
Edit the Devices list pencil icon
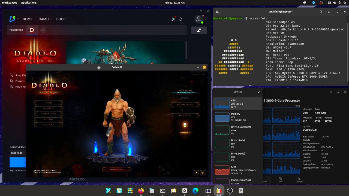point(259,92)
